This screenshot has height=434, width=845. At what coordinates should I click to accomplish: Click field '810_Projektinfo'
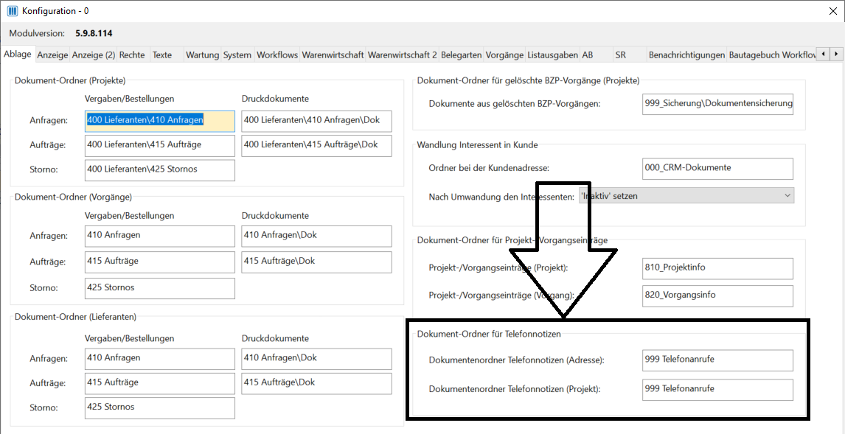pos(718,269)
